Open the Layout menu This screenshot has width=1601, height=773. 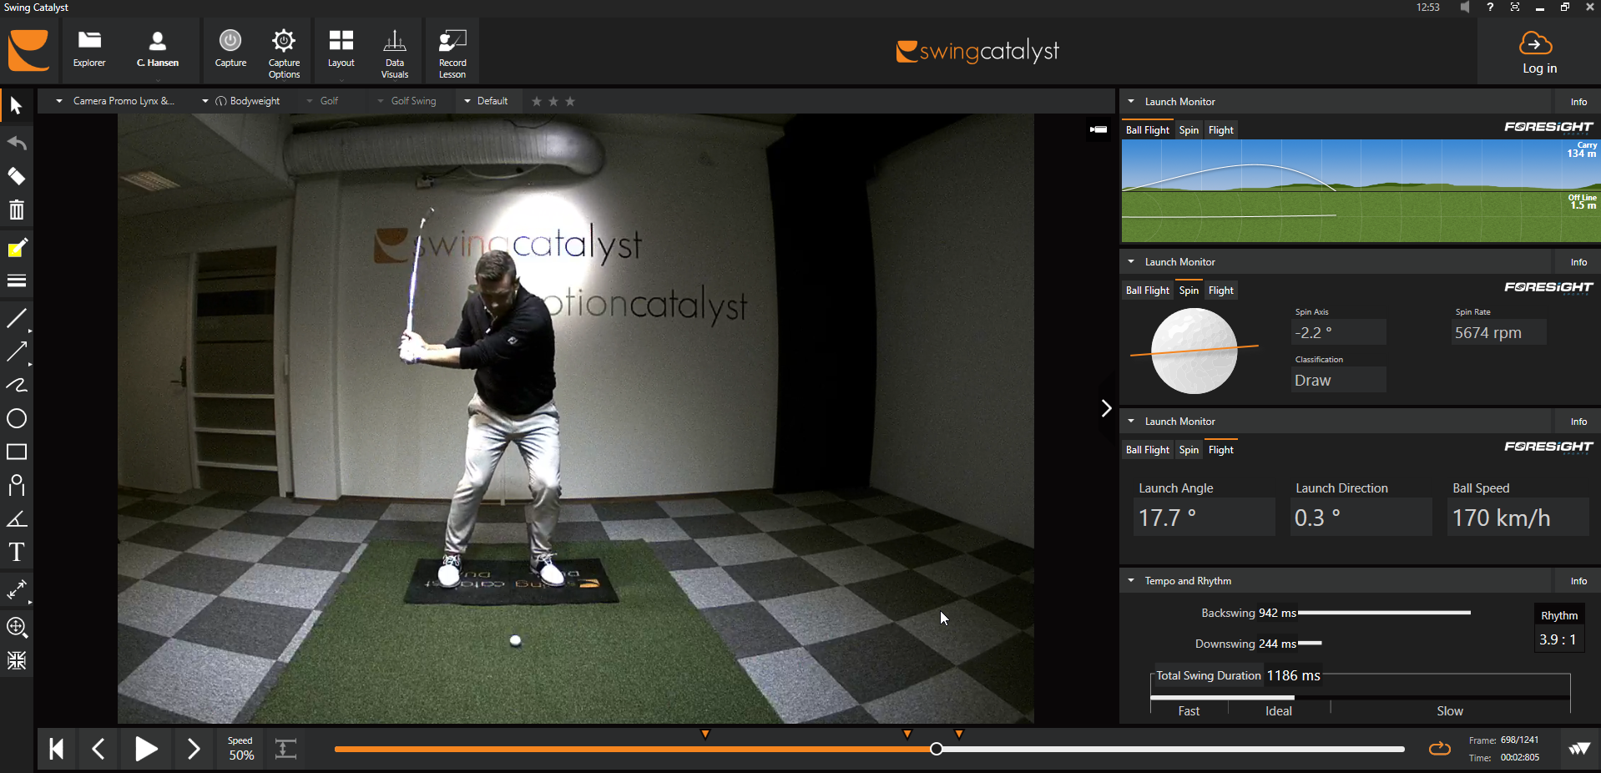pyautogui.click(x=341, y=50)
